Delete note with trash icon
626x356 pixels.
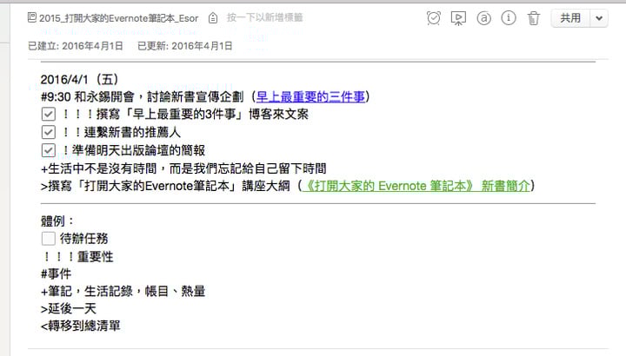534,17
